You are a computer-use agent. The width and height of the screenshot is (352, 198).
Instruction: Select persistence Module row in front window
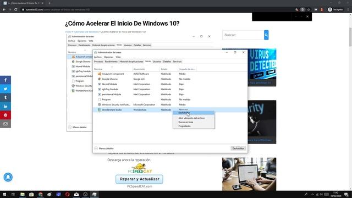pos(170,95)
